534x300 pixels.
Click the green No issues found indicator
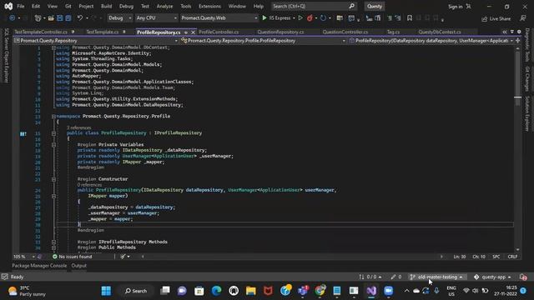click(73, 257)
